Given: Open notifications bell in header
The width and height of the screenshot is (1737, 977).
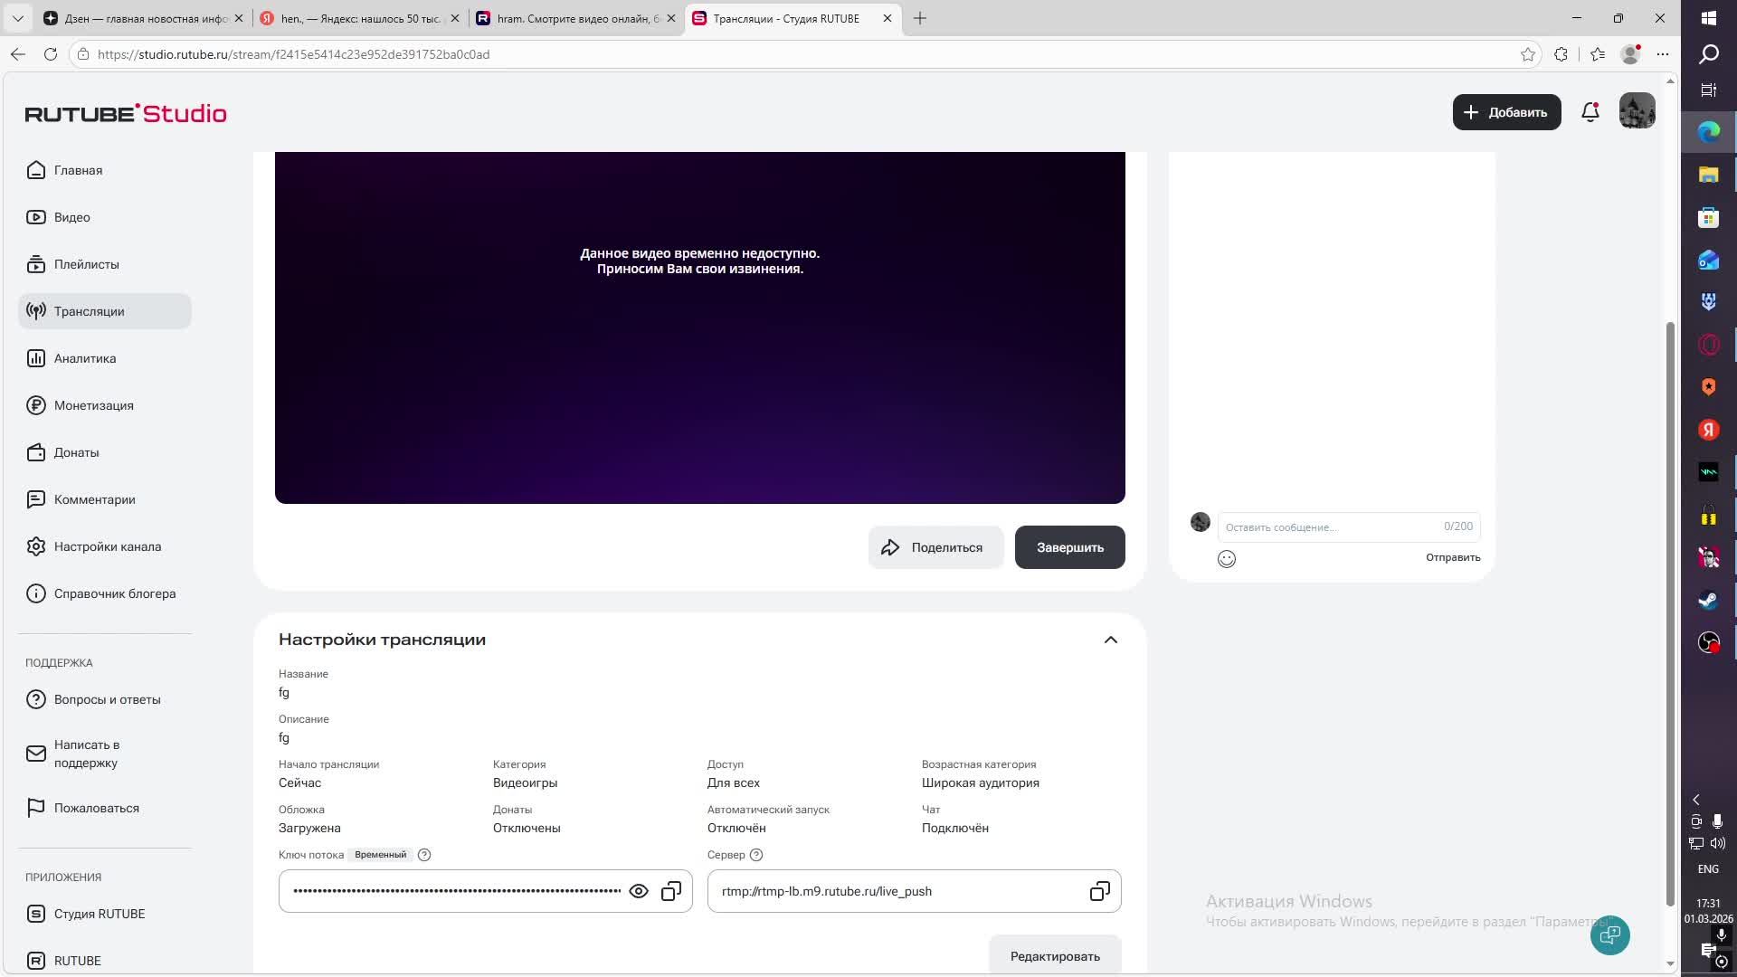Looking at the screenshot, I should pos(1590,112).
